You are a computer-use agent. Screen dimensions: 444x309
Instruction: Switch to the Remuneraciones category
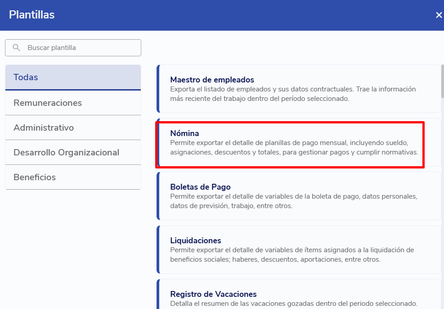coord(73,103)
